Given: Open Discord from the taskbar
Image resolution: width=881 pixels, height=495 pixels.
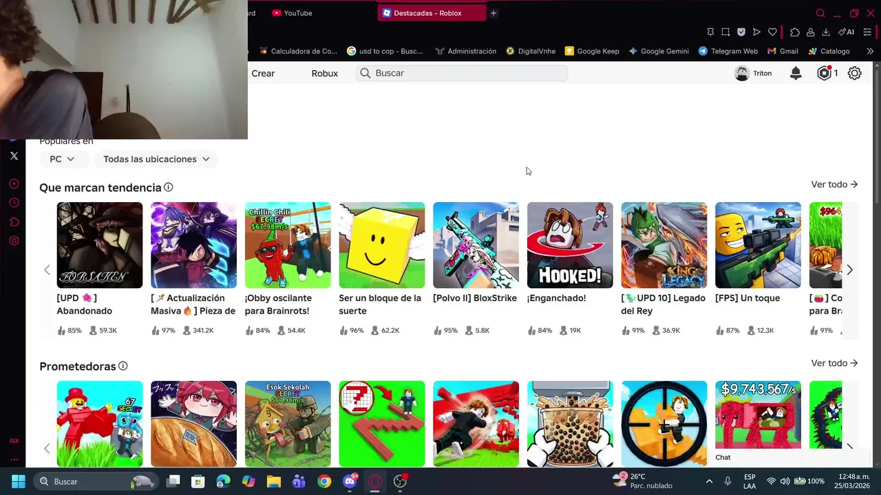Looking at the screenshot, I should (350, 481).
